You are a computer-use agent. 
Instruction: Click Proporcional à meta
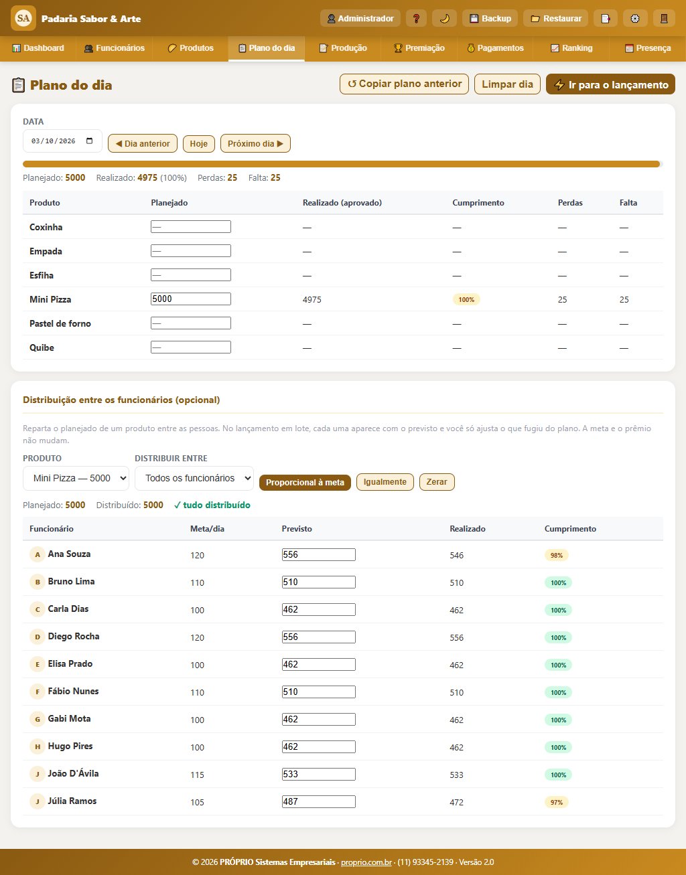click(305, 482)
